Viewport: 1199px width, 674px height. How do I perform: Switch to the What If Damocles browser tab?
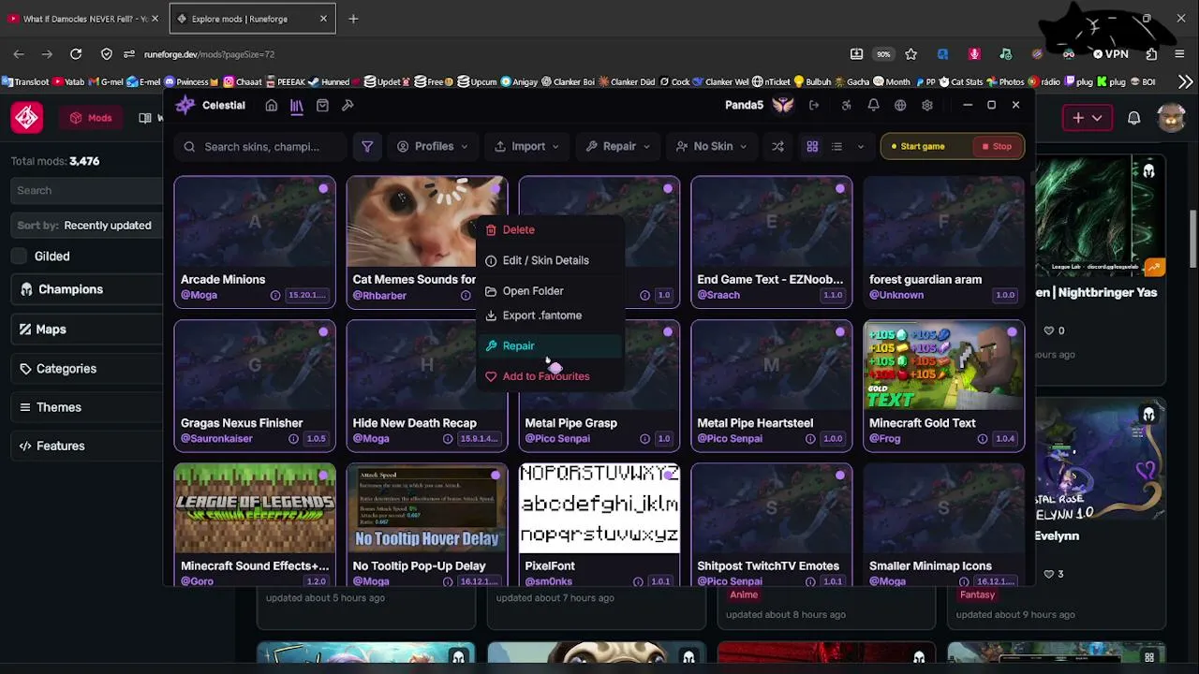(x=84, y=19)
